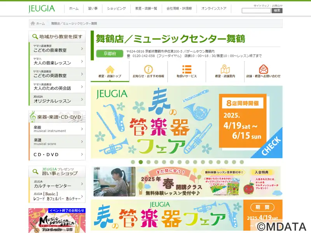The image size is (311, 233).
Task: Select the last carousel pagination dot
Action: pos(241,162)
